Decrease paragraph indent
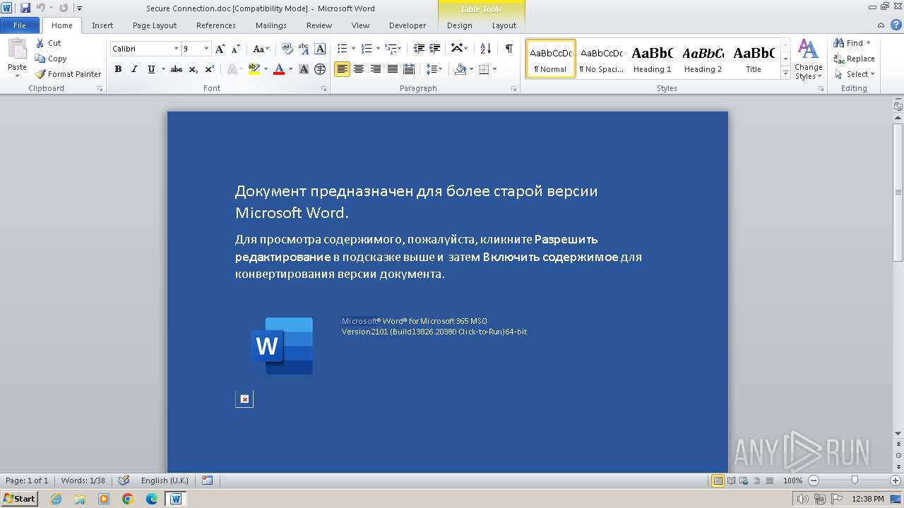 point(419,49)
